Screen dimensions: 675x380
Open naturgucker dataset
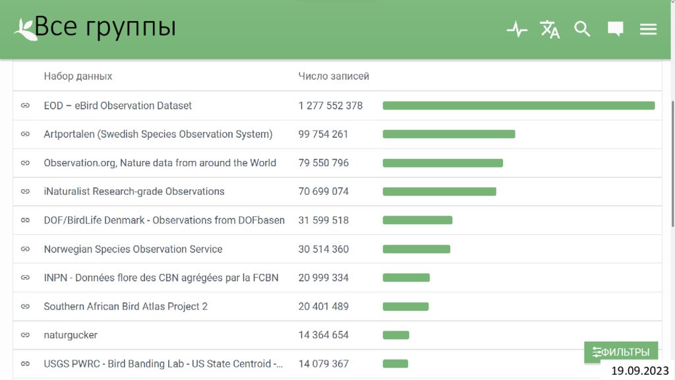(x=71, y=334)
